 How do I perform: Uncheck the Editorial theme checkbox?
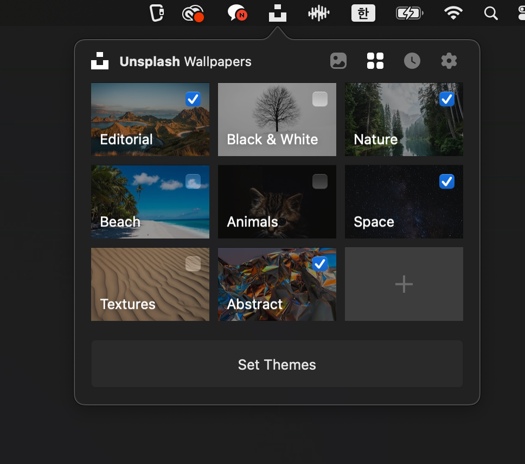tap(193, 99)
